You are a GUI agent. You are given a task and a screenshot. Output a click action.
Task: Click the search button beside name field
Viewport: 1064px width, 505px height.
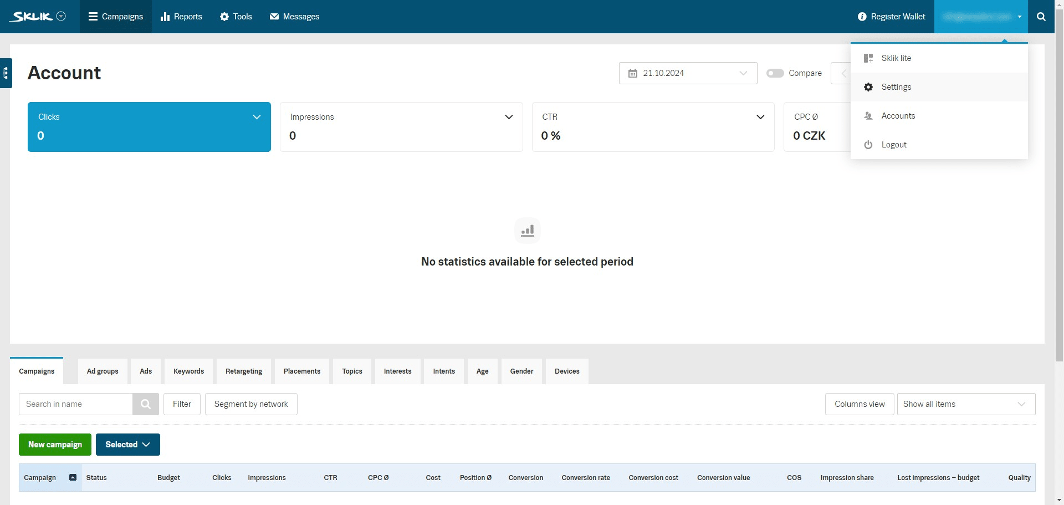point(146,404)
